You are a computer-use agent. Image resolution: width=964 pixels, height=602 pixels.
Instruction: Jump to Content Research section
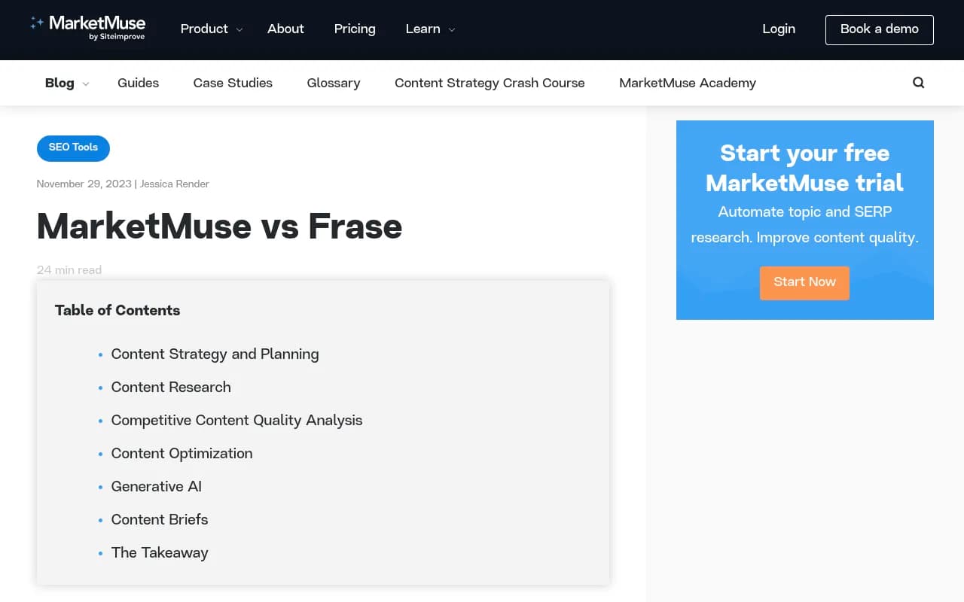coord(171,387)
